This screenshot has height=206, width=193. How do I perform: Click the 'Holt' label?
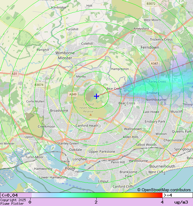(x=89, y=6)
